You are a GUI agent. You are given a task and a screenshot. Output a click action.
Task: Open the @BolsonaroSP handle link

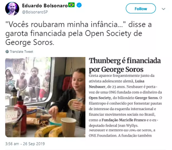(x=35, y=12)
